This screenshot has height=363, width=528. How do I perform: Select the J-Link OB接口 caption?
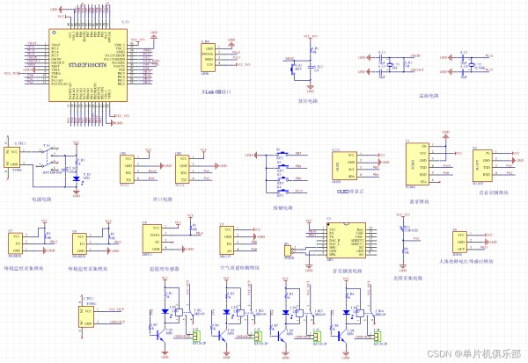pyautogui.click(x=216, y=91)
